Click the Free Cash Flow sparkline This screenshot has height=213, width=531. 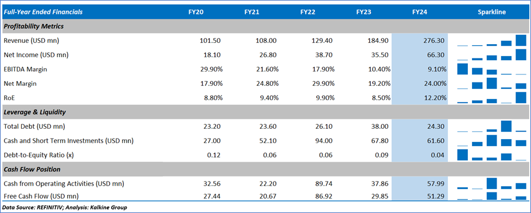(491, 196)
